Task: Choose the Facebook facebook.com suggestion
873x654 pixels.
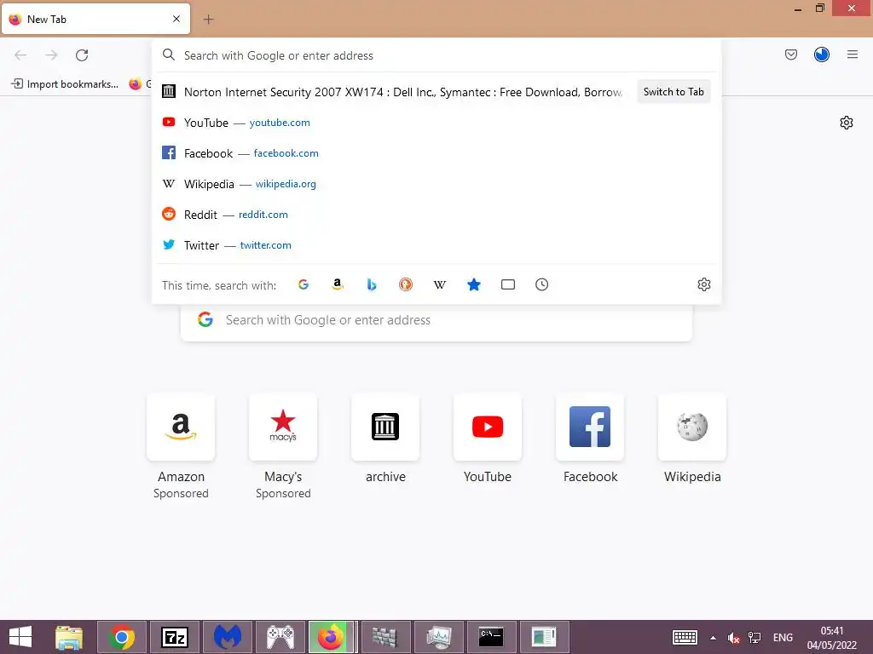Action: (436, 153)
